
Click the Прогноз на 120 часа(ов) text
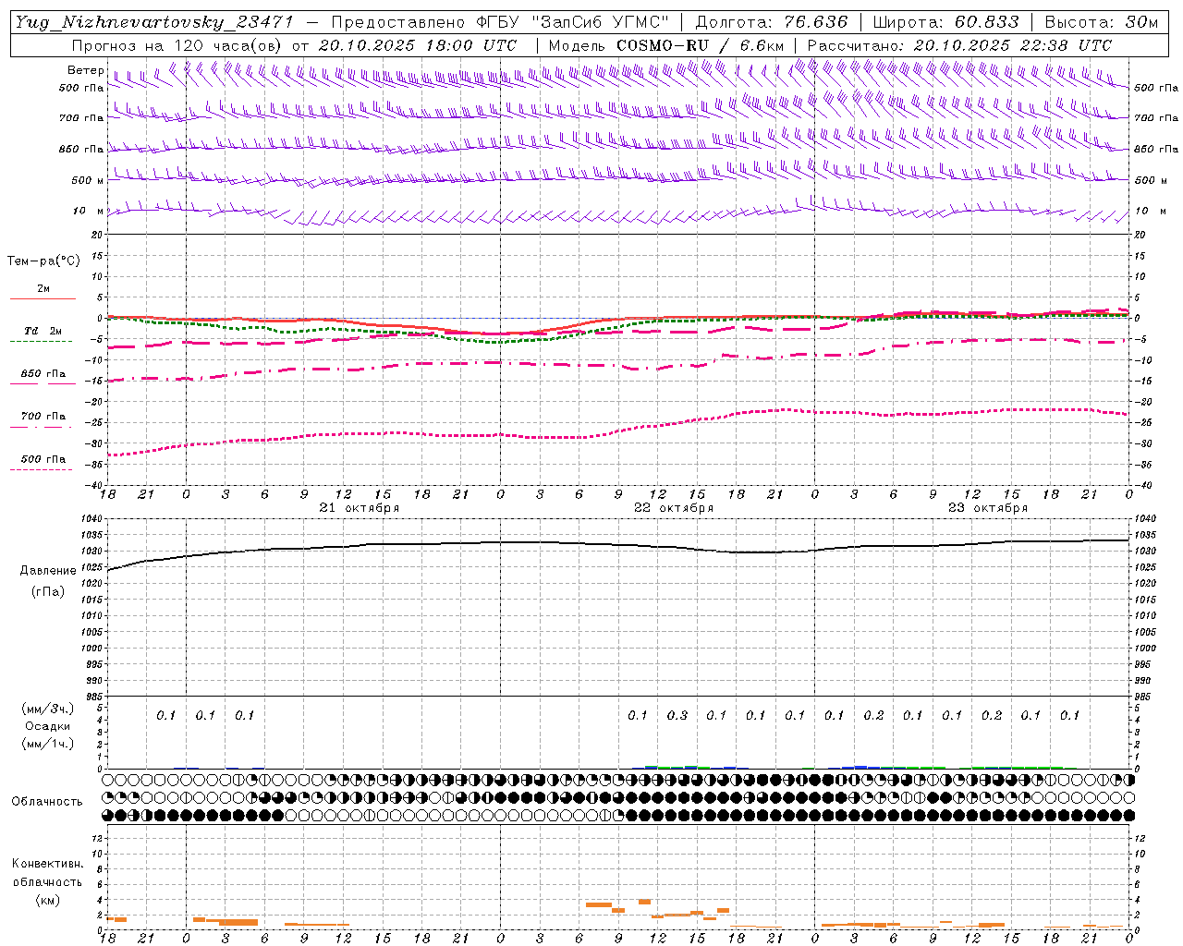click(177, 44)
